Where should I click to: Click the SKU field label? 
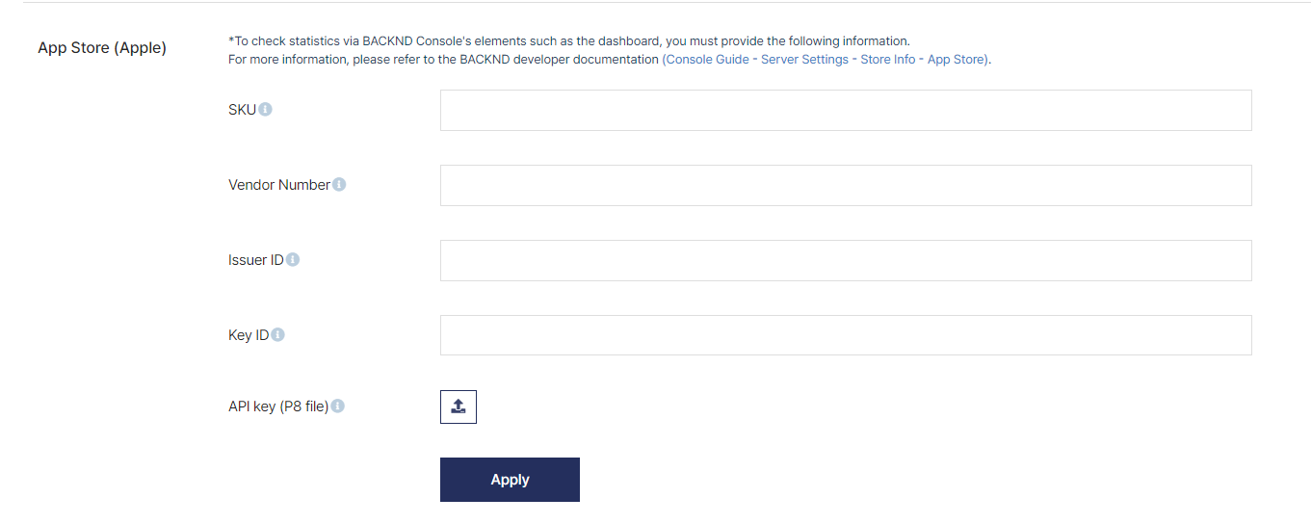(x=242, y=110)
